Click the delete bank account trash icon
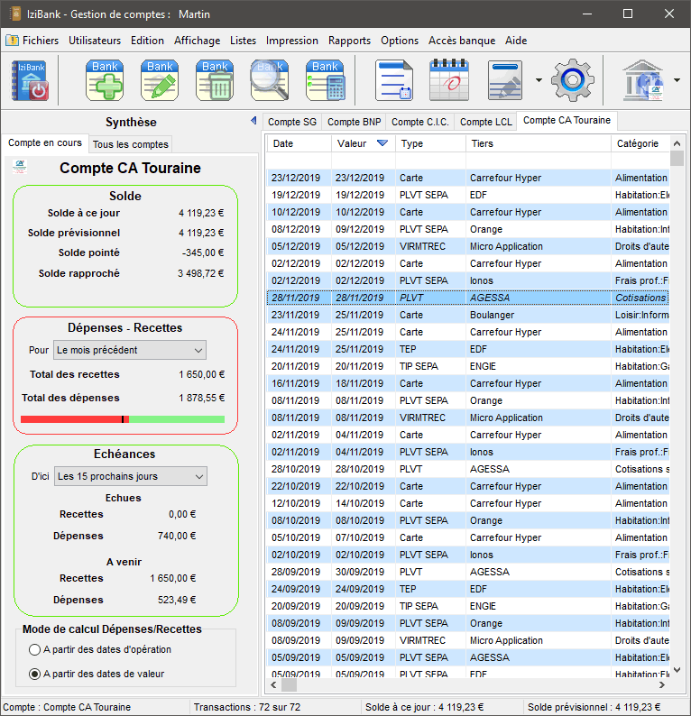 [x=215, y=80]
